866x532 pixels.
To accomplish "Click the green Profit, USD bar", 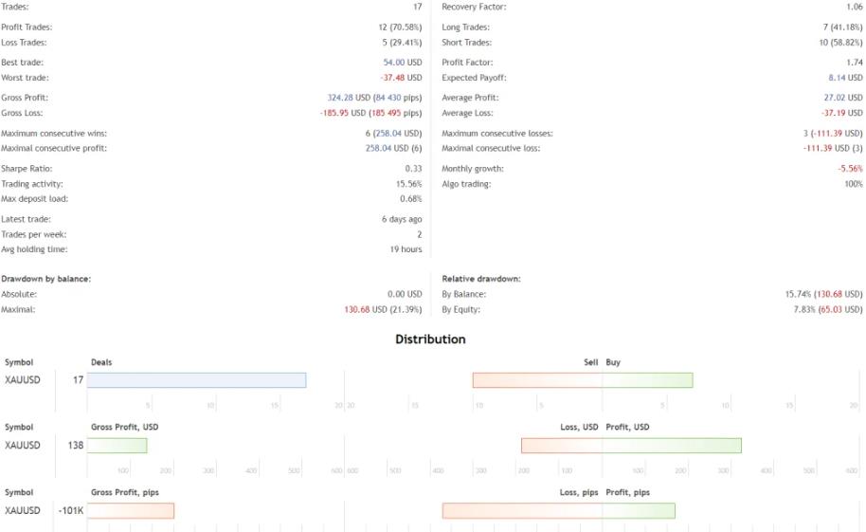I will point(672,446).
